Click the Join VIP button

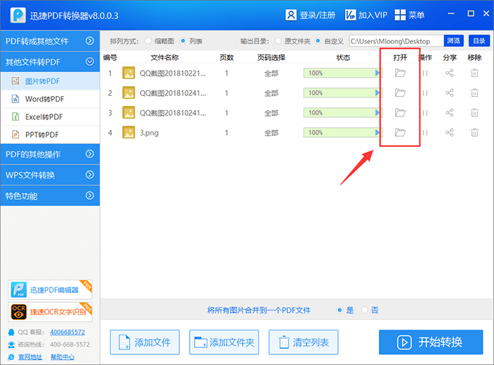366,15
